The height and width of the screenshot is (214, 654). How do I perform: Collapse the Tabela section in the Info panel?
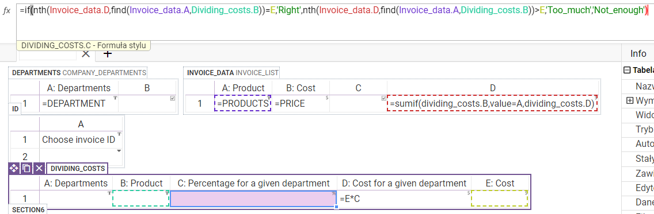coord(626,70)
